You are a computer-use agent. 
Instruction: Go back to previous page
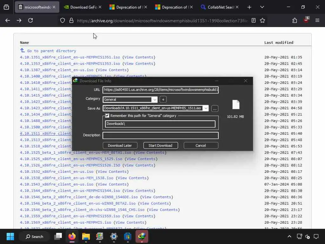click(x=8, y=20)
